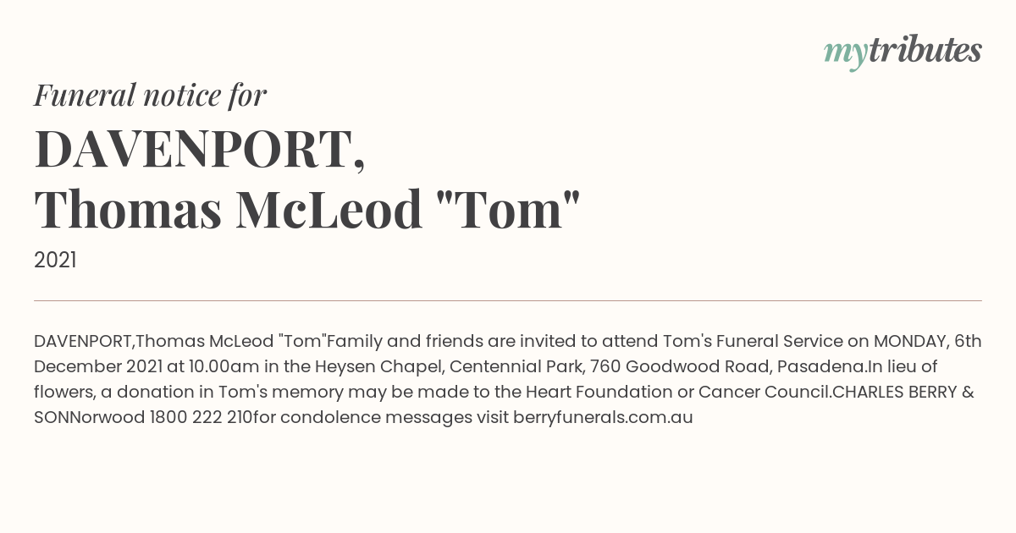Click the DAVENPORT surname heading
The width and height of the screenshot is (1016, 533).
201,149
